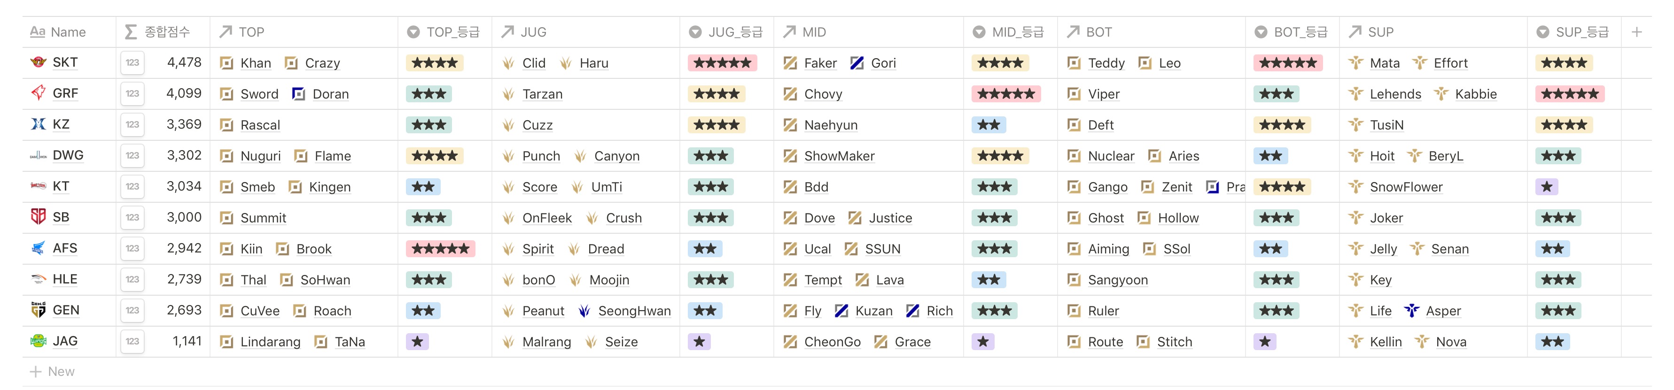1674x390 pixels.
Task: Click the GRF team logo icon
Action: tap(39, 93)
